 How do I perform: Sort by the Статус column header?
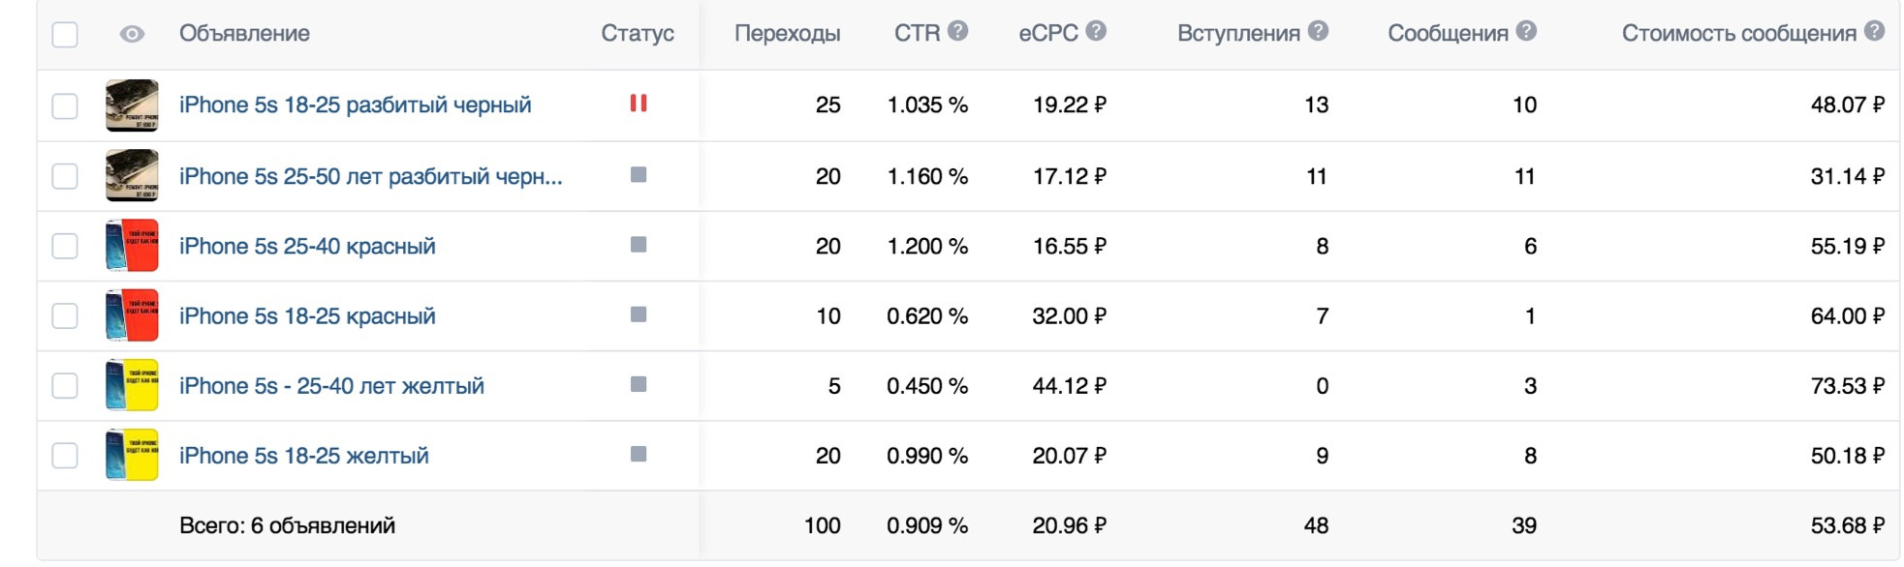(x=637, y=34)
